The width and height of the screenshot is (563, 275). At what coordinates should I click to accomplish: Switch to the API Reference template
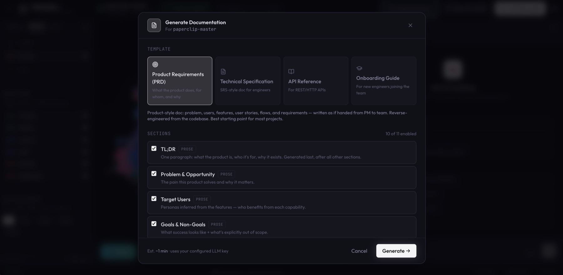(316, 81)
